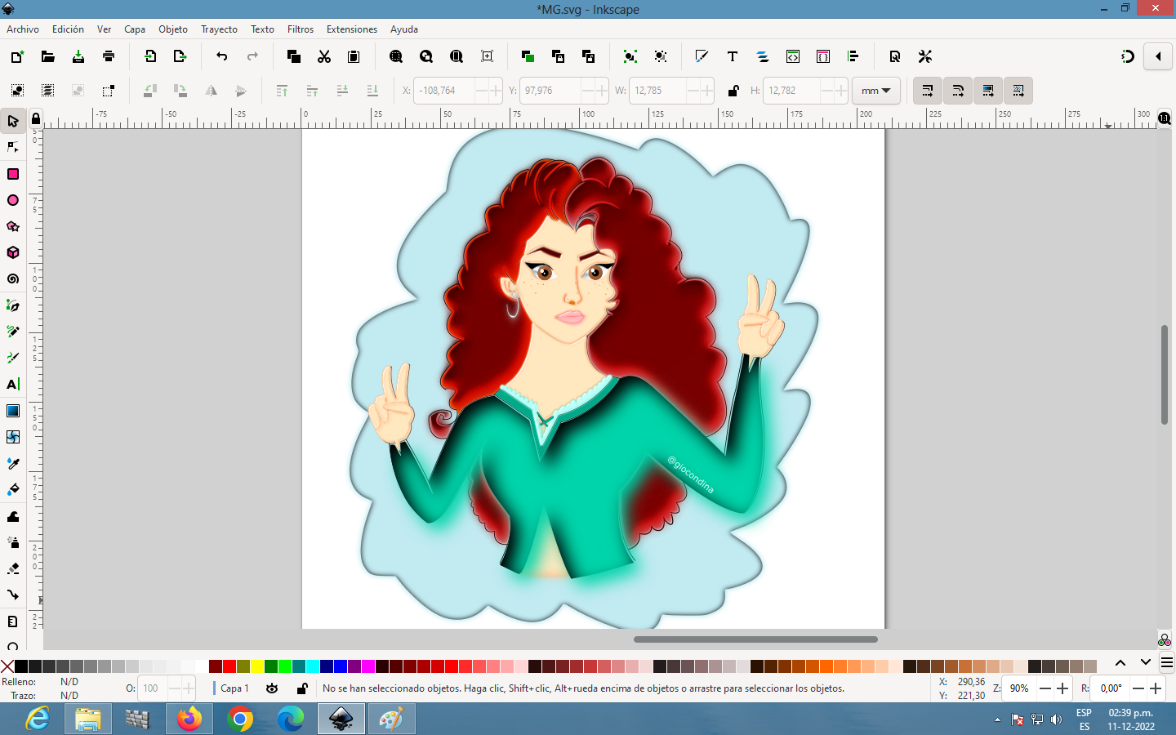Open the Filtros menu

tap(301, 29)
